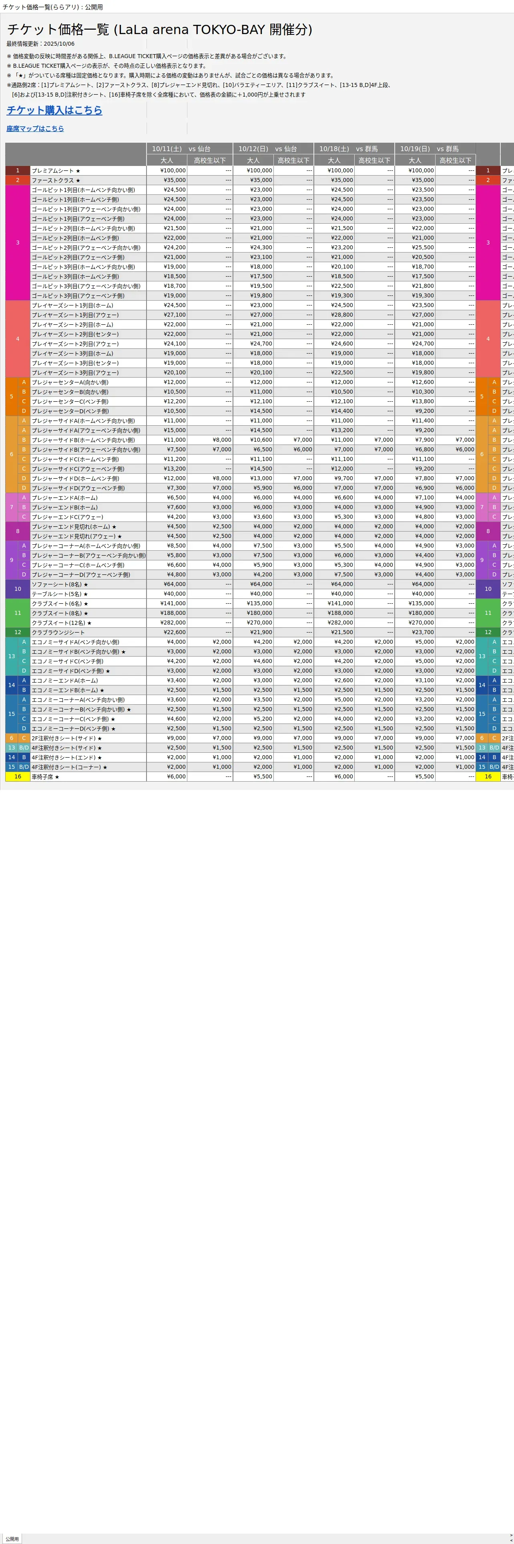Click ¥35,000 for ファーストクラス on 10/12

coord(254,180)
